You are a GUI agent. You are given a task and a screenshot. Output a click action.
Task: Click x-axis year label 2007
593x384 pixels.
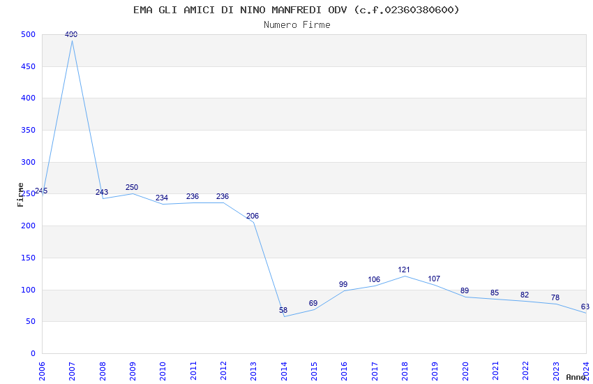tap(73, 371)
